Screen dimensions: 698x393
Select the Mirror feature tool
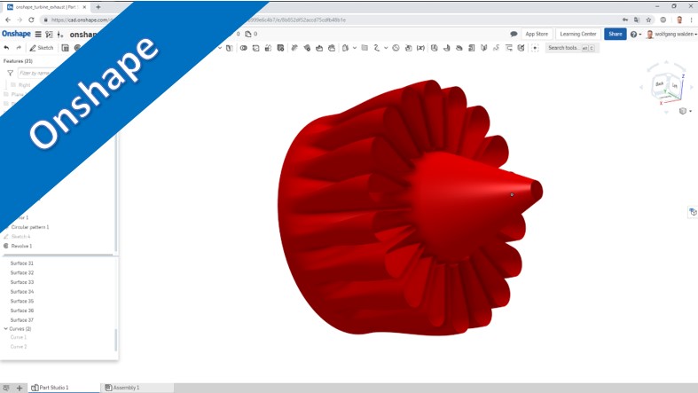pos(229,48)
